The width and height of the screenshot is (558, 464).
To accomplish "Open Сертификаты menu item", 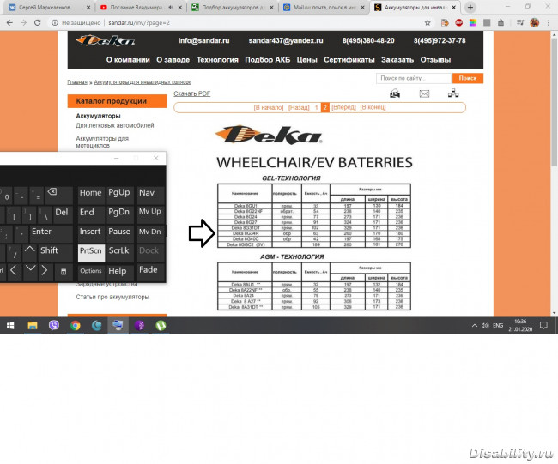I will (349, 60).
